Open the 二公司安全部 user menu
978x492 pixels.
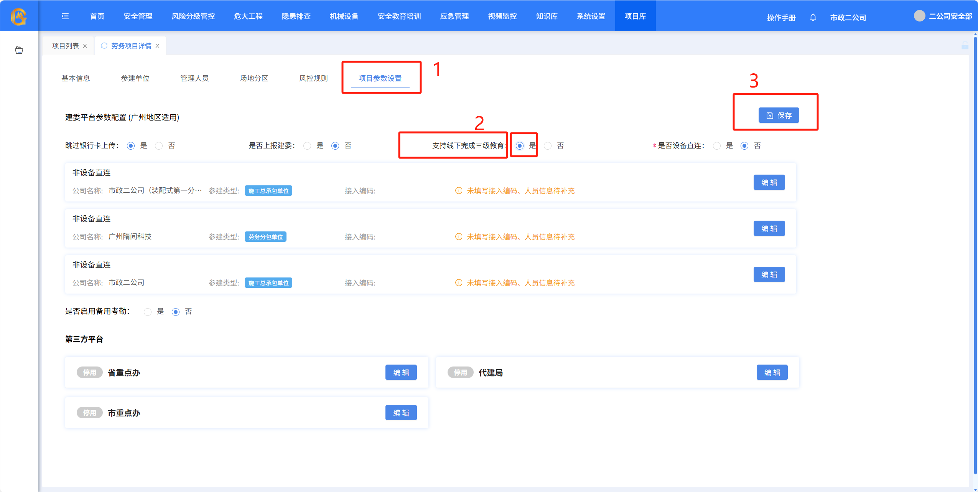[950, 16]
